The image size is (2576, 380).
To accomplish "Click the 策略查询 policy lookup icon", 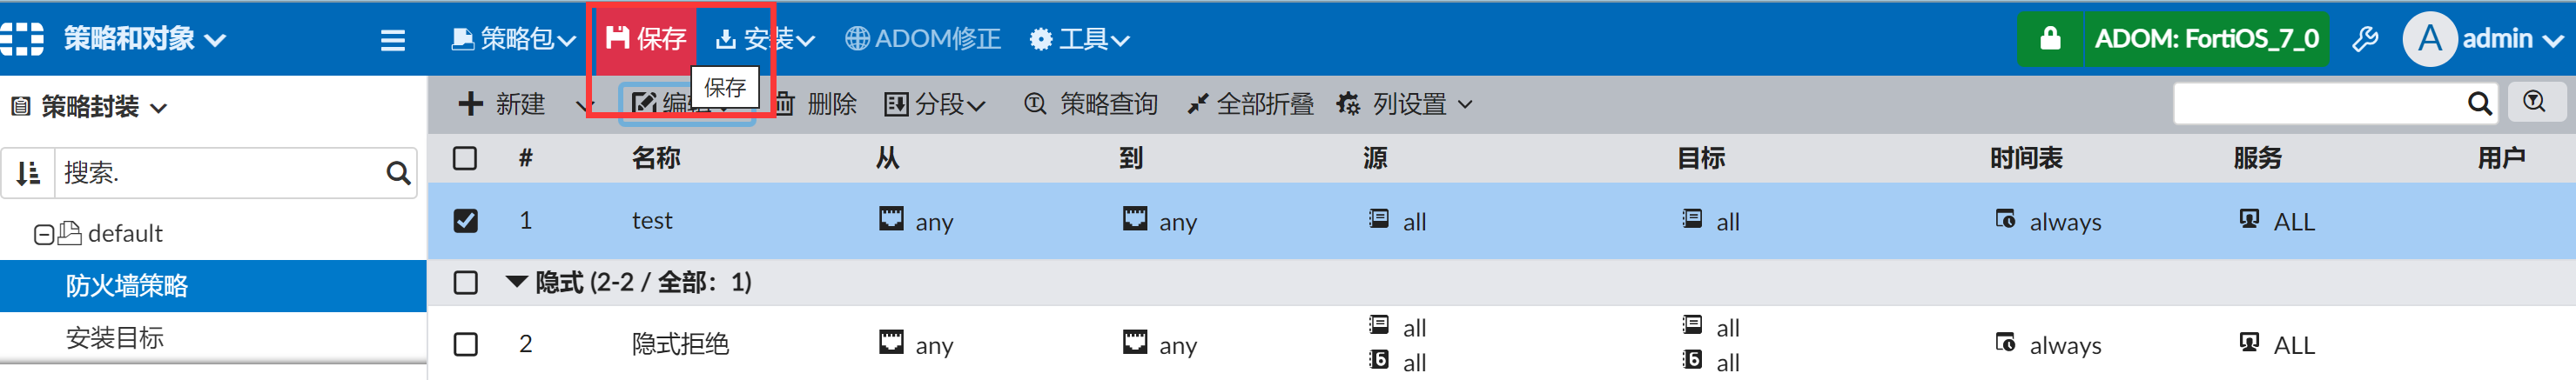I will pos(1034,104).
